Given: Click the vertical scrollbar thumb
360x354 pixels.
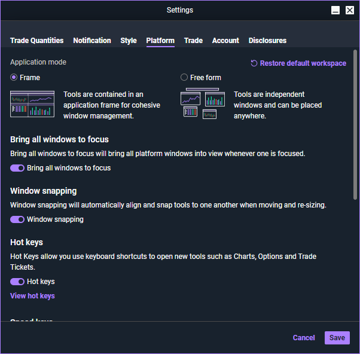Looking at the screenshot, I should (x=355, y=124).
